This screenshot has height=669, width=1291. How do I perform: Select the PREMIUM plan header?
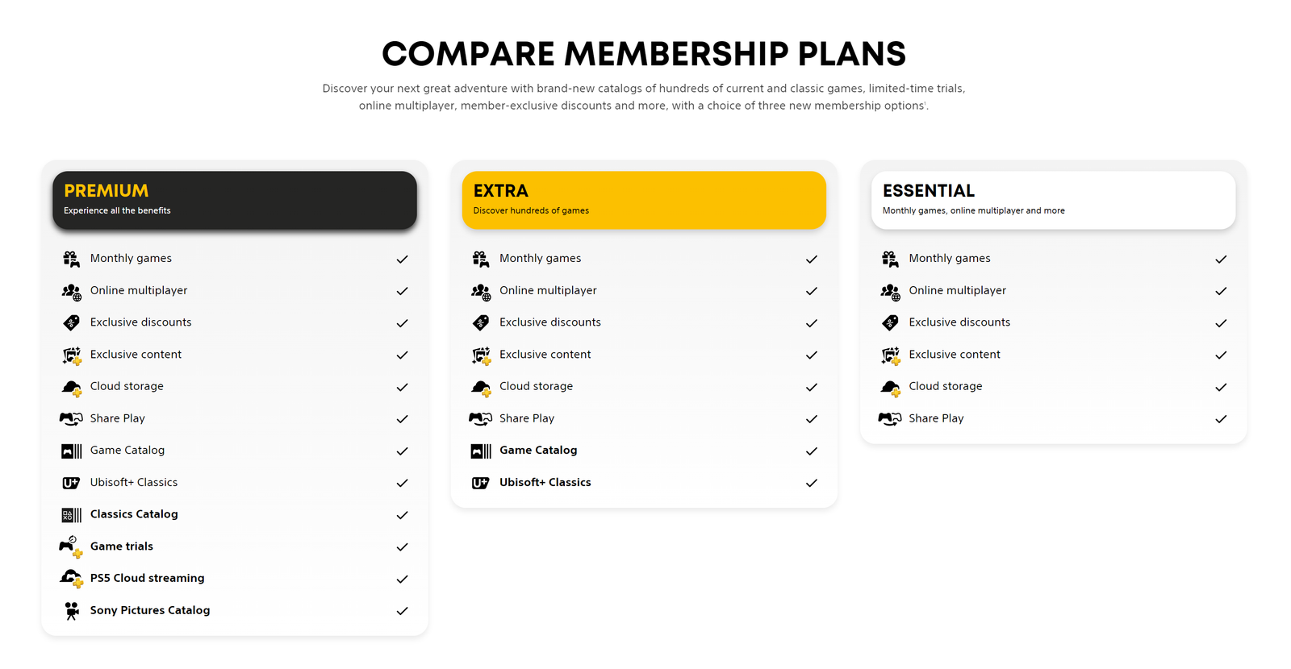(x=235, y=200)
